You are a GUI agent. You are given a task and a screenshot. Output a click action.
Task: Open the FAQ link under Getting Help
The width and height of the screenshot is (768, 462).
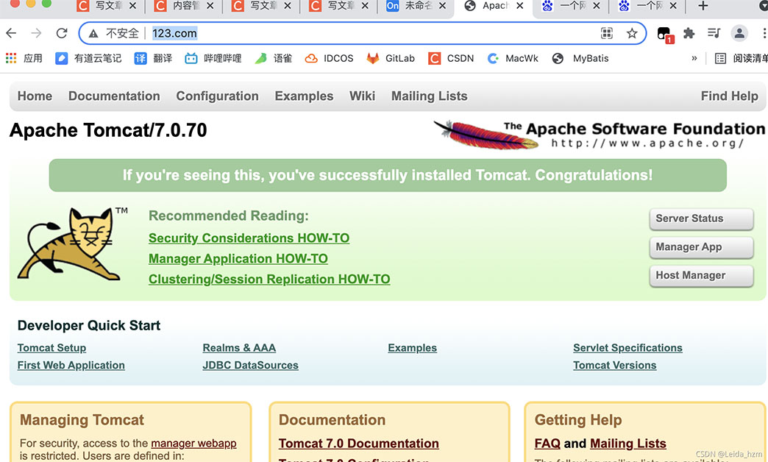tap(547, 444)
